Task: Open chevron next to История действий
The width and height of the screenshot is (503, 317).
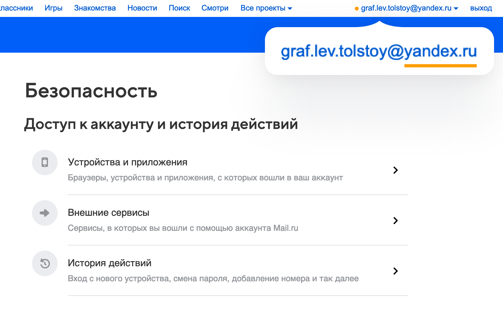Action: [395, 271]
